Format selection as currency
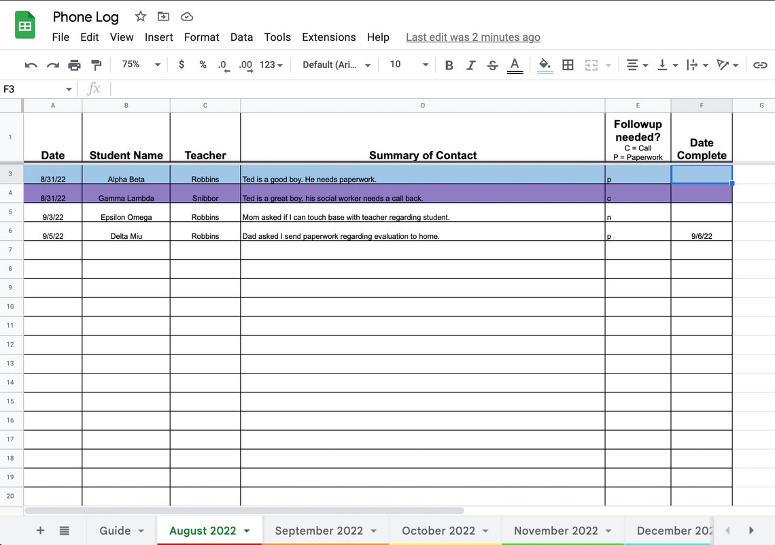This screenshot has height=545, width=775. pos(181,65)
